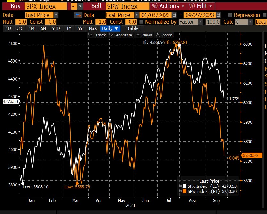
Task: Click the SPW low marker dot at 5585.79
Action: [x=77, y=184]
